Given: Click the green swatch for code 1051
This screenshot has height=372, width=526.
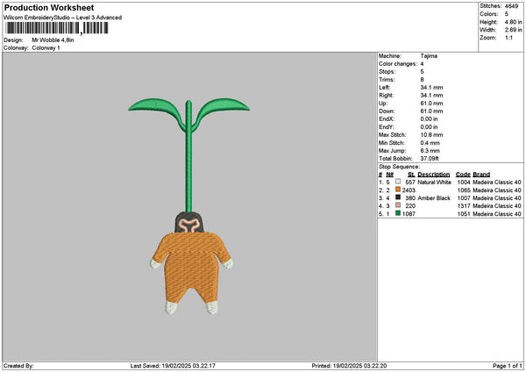Looking at the screenshot, I should [398, 213].
